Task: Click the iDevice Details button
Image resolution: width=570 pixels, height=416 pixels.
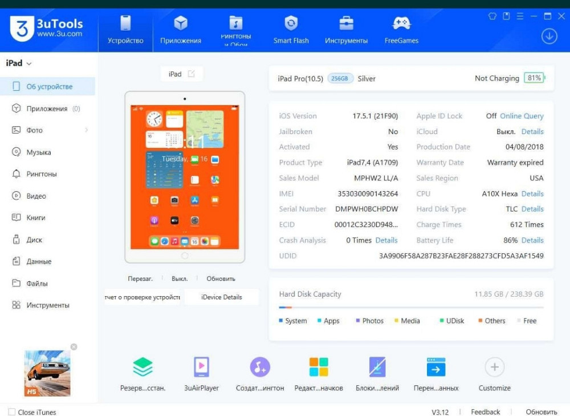Action: 221,297
